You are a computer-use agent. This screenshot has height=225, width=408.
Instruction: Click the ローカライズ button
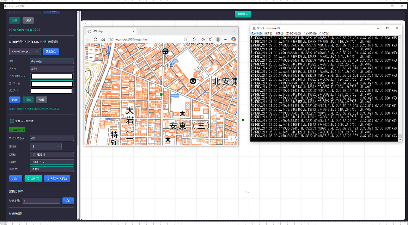pos(33,179)
